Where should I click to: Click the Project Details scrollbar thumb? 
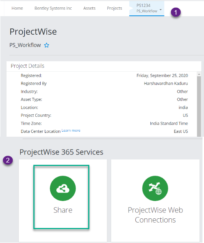[x=199, y=106]
